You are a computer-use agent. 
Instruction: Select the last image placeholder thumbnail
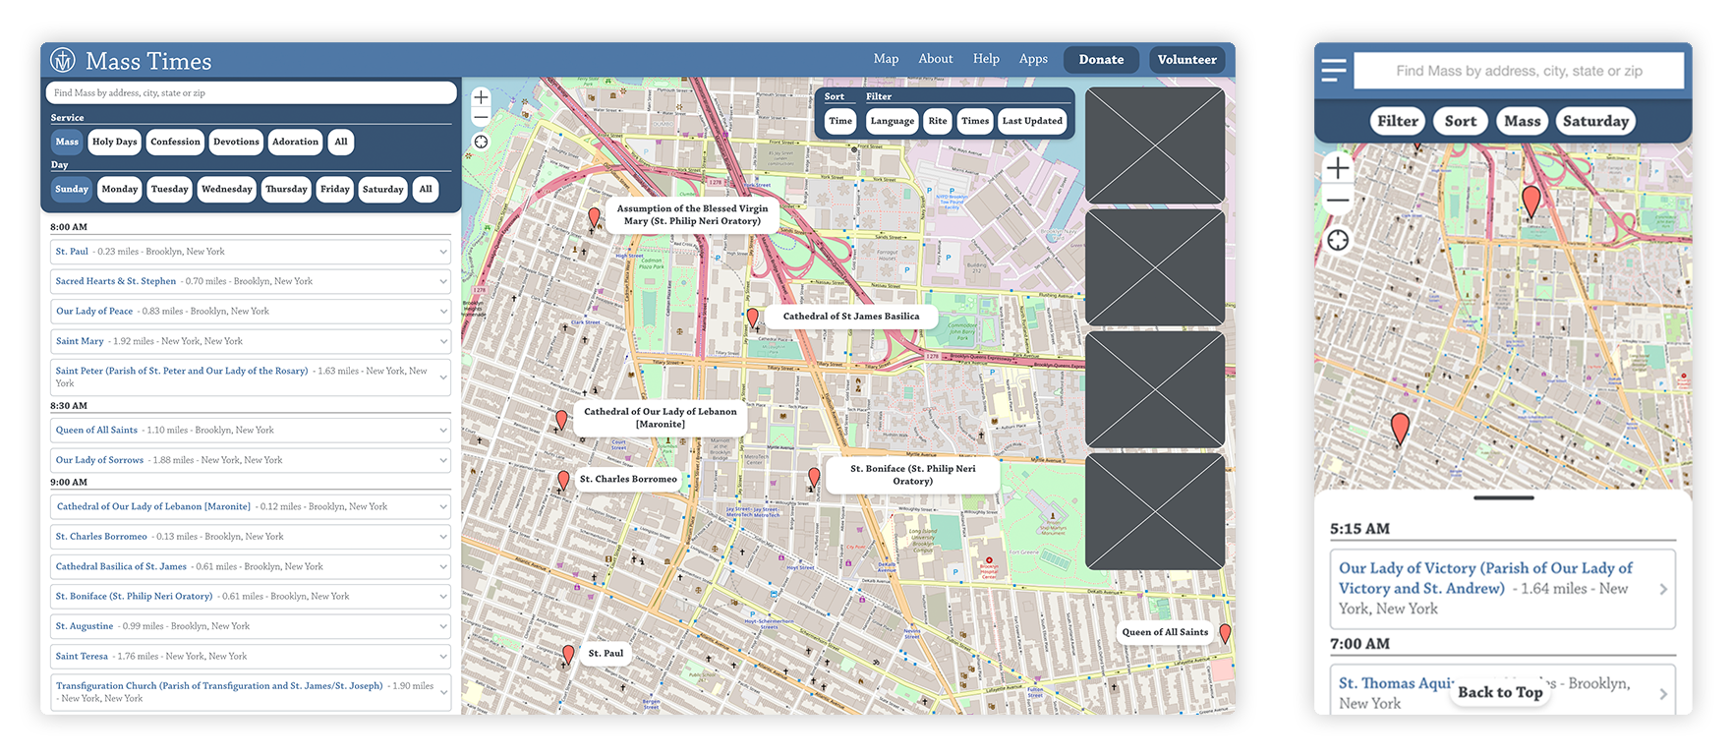(1155, 511)
